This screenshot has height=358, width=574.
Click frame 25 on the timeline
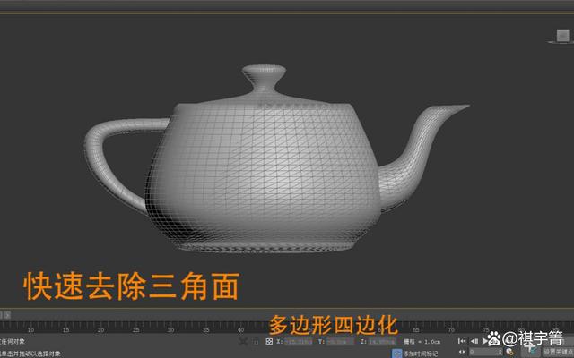coord(135,330)
